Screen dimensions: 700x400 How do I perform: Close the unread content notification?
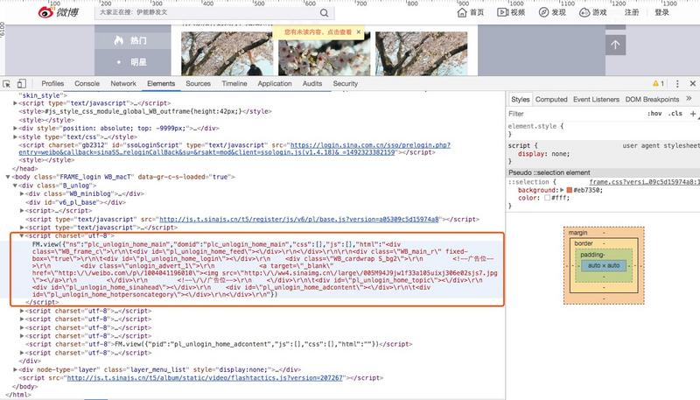click(358, 32)
